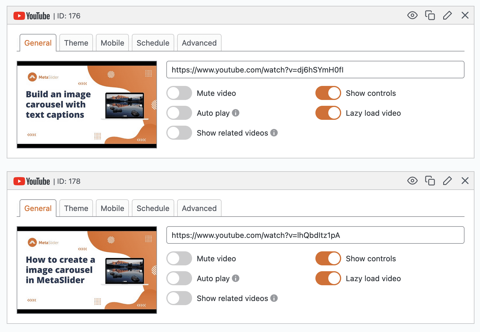This screenshot has width=480, height=332.
Task: Enable Show related videos on slide 176
Action: click(179, 133)
